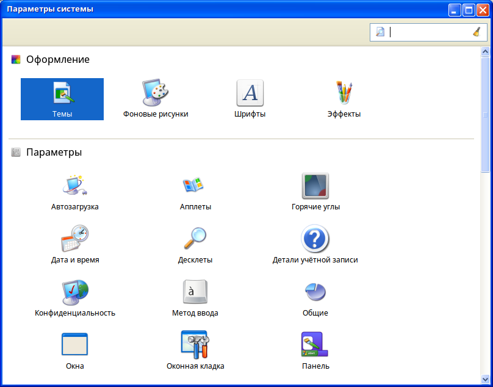Viewport: 493px width, 387px height.
Task: Click the scrollbar up arrow
Action: click(x=485, y=52)
